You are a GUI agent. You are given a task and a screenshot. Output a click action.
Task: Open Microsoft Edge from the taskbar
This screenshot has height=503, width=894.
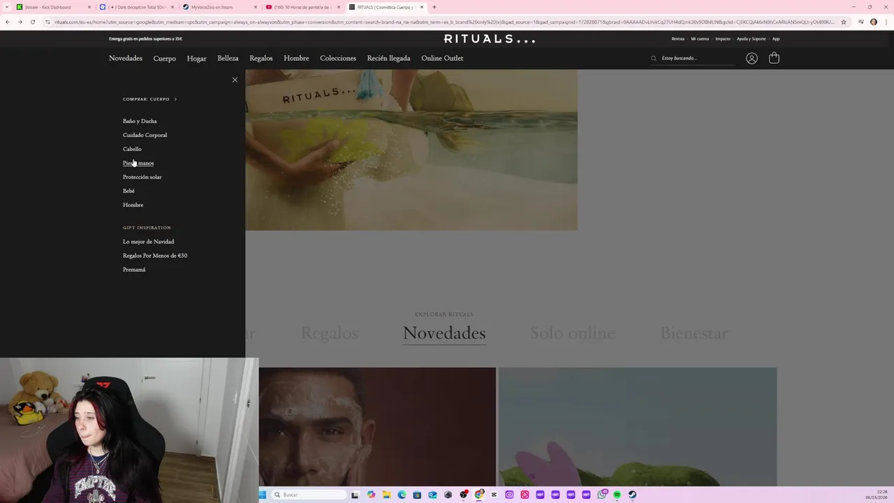402,495
